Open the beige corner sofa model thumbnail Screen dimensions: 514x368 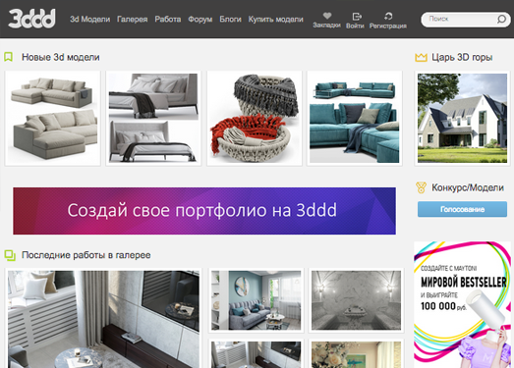pyautogui.click(x=53, y=118)
